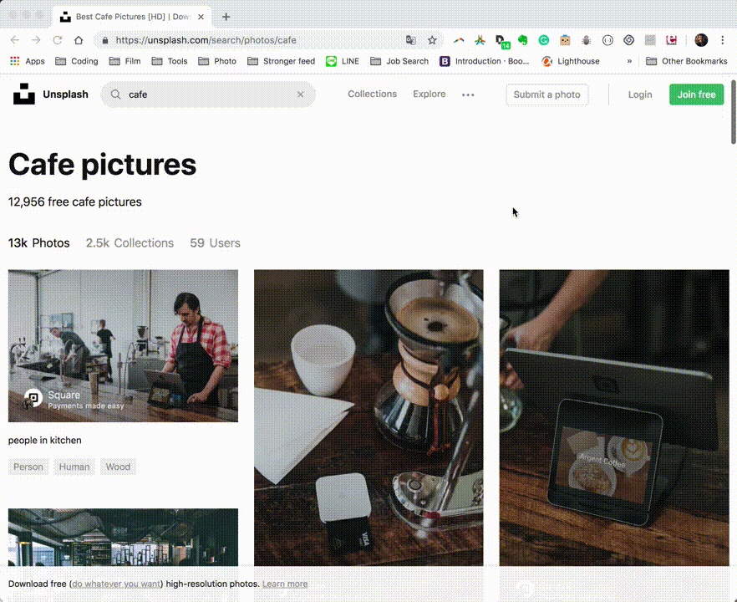Open the Job Search bookmarks folder
The height and width of the screenshot is (602, 737).
399,61
